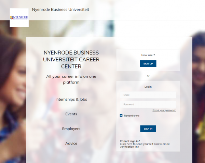Focus the Password input field

tap(148, 104)
